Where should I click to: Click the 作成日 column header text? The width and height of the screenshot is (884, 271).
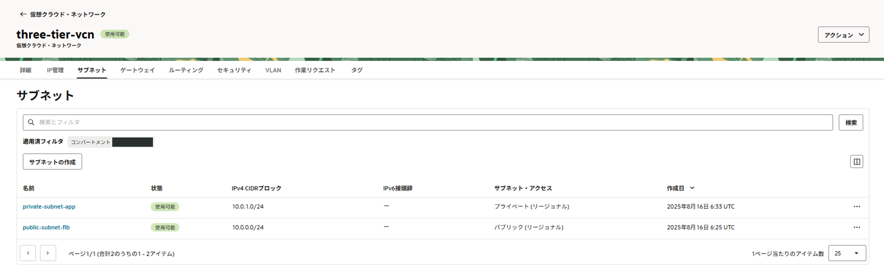click(x=675, y=188)
